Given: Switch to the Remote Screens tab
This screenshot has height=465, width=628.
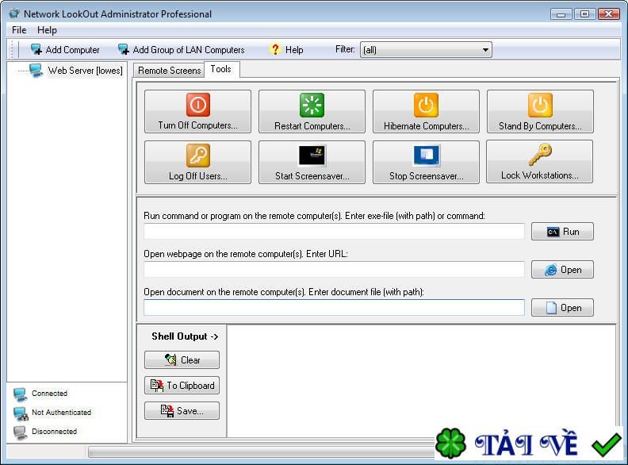Looking at the screenshot, I should 169,71.
